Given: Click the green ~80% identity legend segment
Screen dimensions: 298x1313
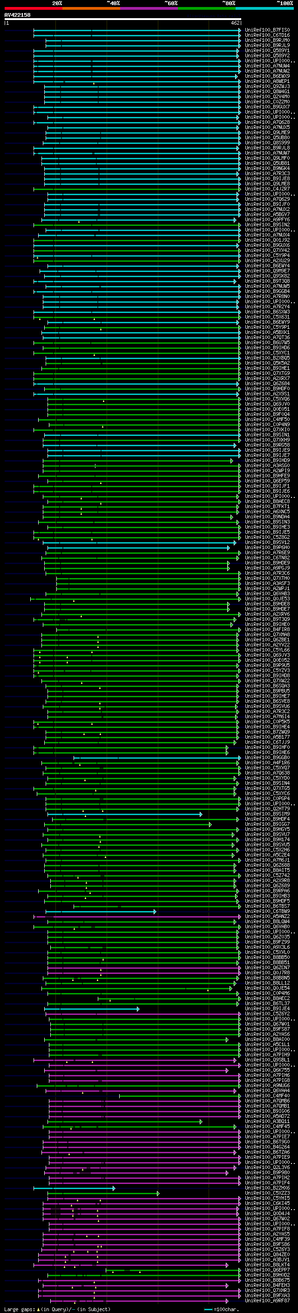Looking at the screenshot, I should pos(207,8).
